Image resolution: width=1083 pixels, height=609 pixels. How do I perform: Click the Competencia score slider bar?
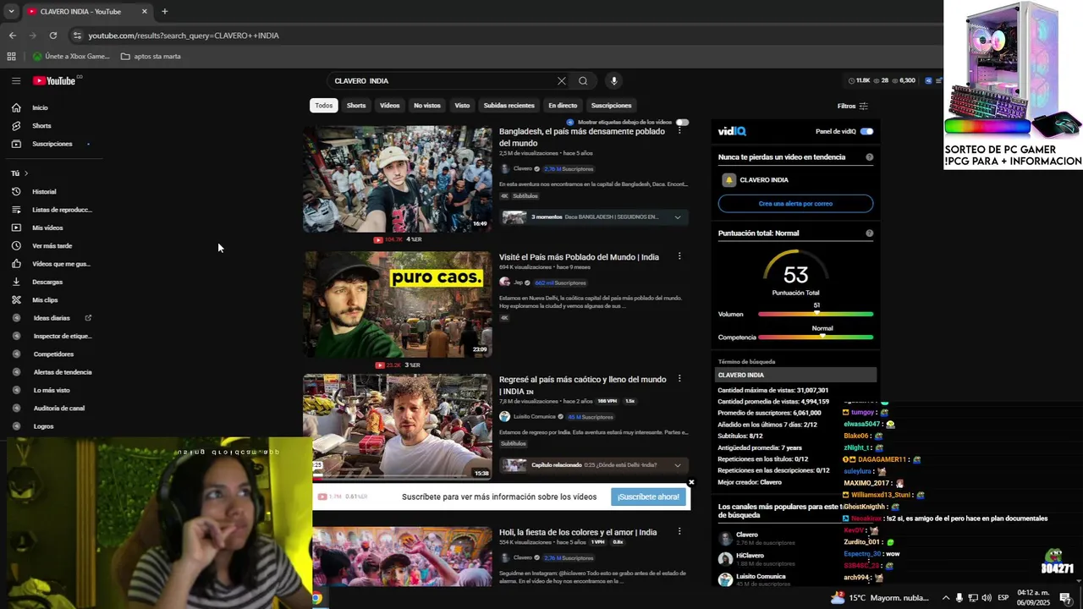[x=816, y=337]
